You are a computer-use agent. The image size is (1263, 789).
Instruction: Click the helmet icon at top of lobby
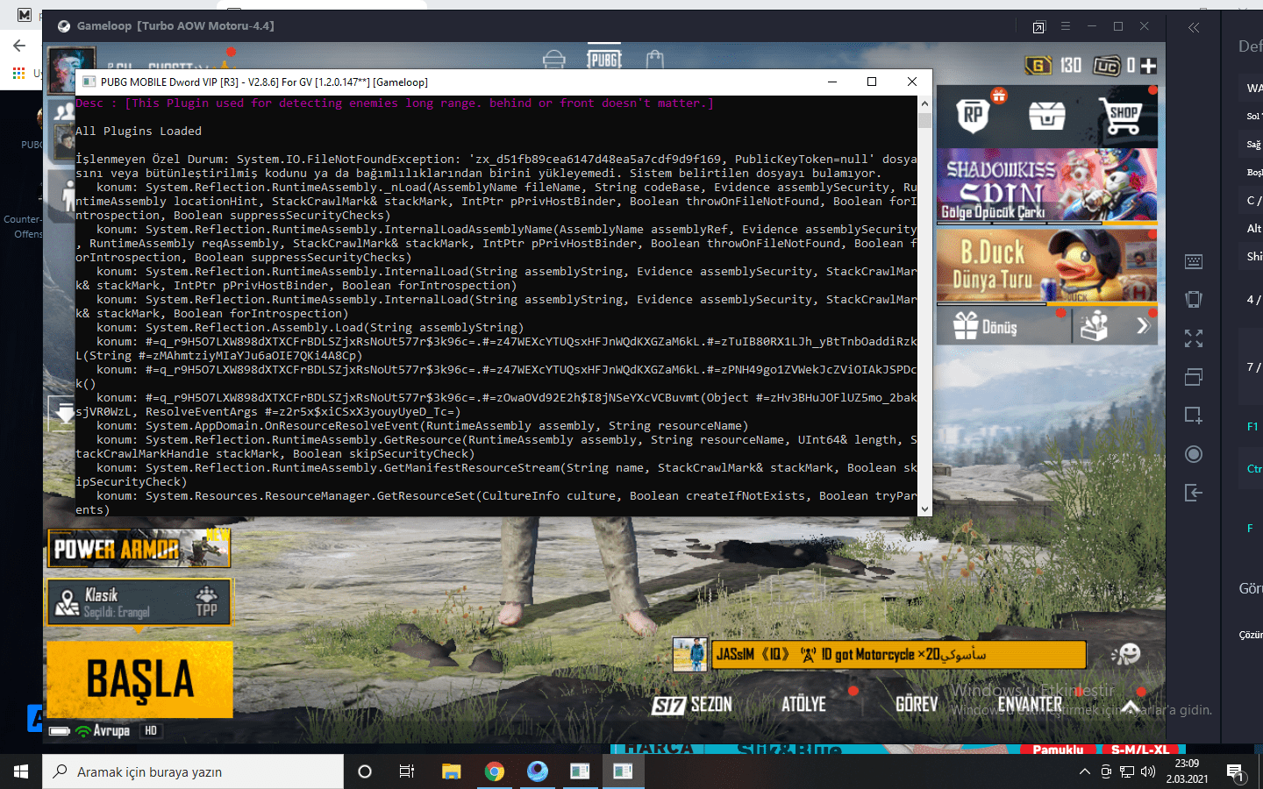click(x=554, y=59)
